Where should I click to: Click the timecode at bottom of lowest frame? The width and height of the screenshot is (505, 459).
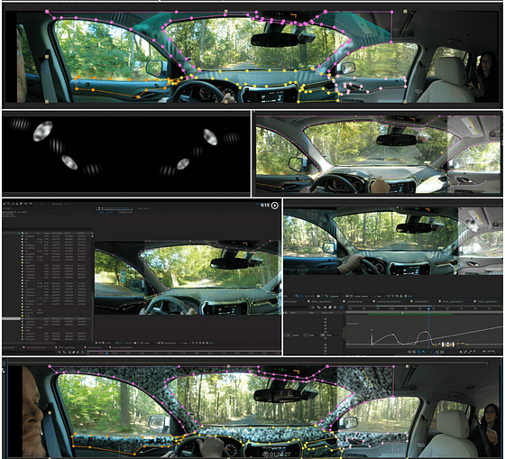[277, 454]
